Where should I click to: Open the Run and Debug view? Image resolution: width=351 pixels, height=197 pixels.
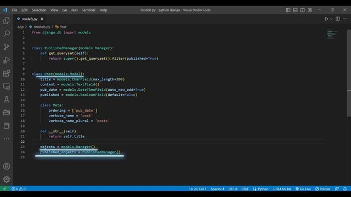coord(7,60)
